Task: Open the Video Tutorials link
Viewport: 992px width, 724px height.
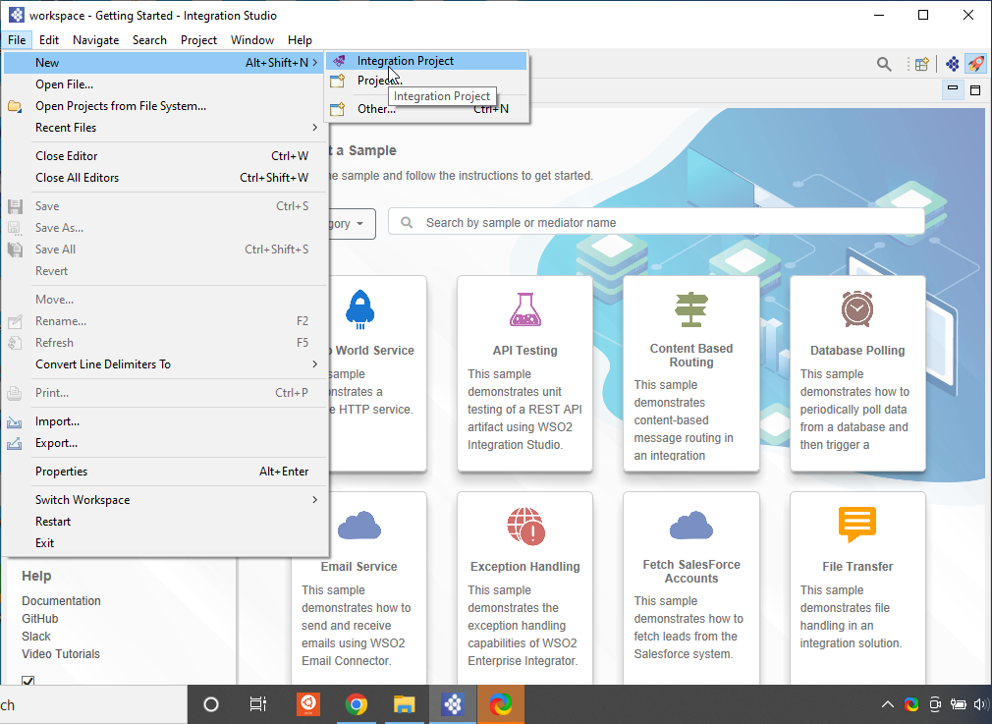Action: (61, 653)
